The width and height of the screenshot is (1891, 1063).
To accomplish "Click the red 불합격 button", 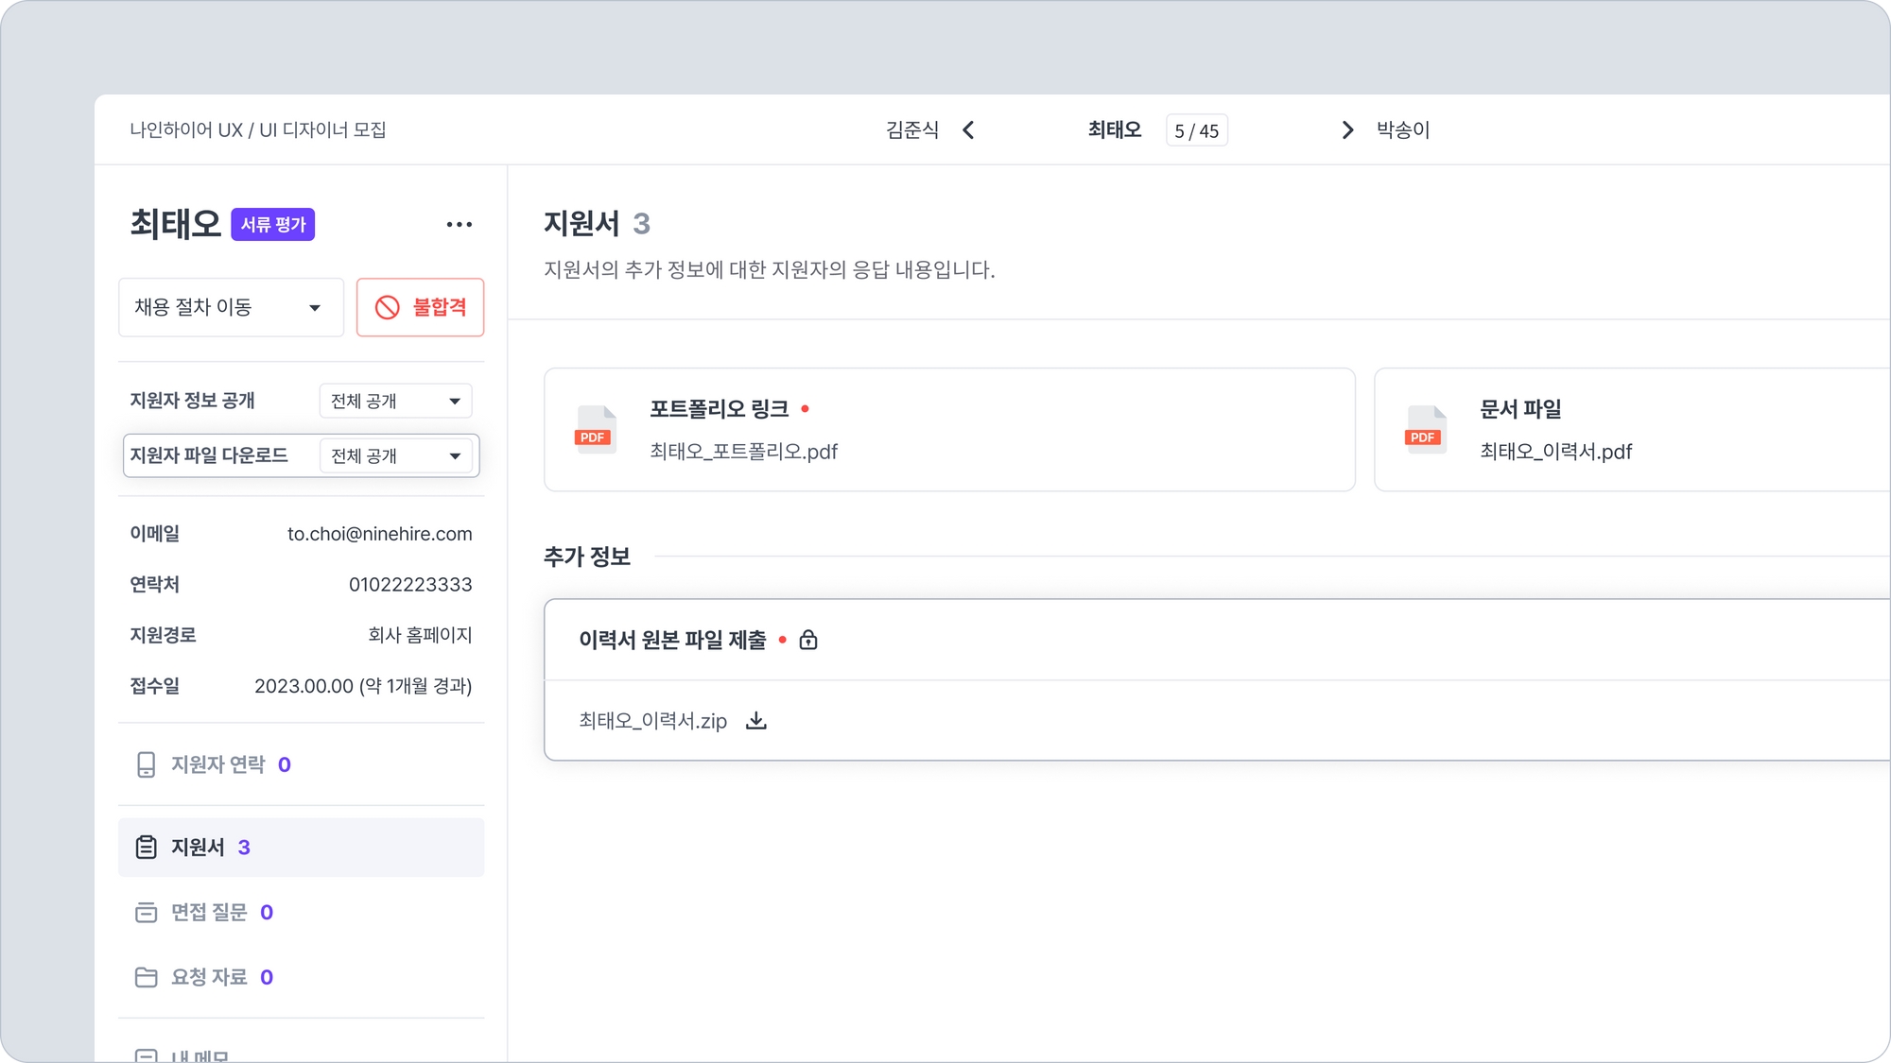I will 420,307.
